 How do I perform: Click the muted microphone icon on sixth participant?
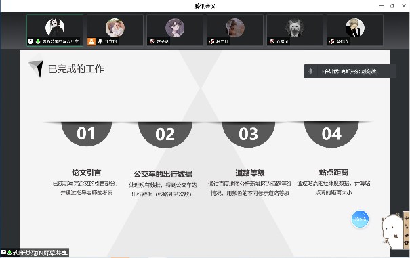click(332, 41)
